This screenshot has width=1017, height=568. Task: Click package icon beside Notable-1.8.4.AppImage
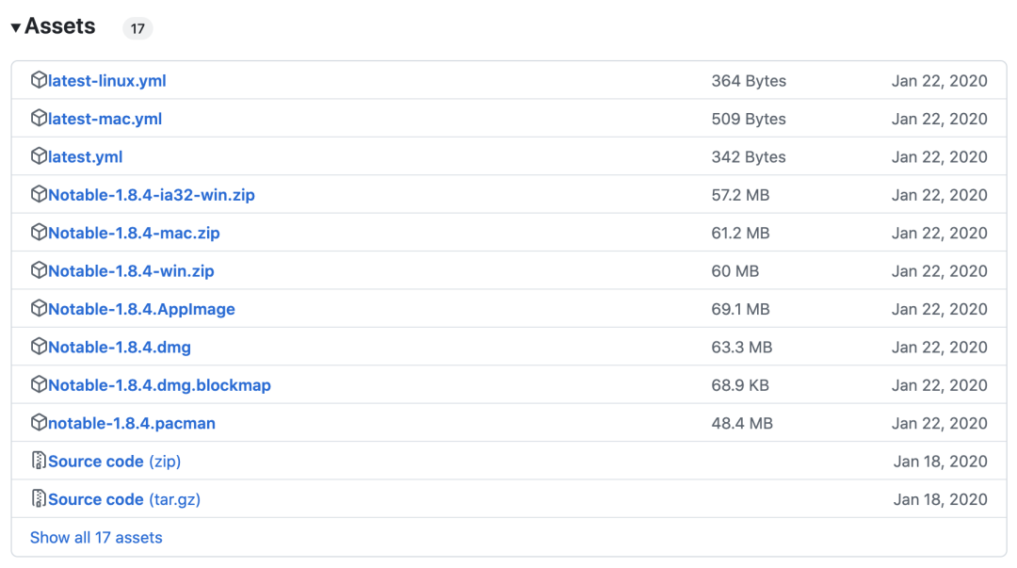tap(39, 308)
